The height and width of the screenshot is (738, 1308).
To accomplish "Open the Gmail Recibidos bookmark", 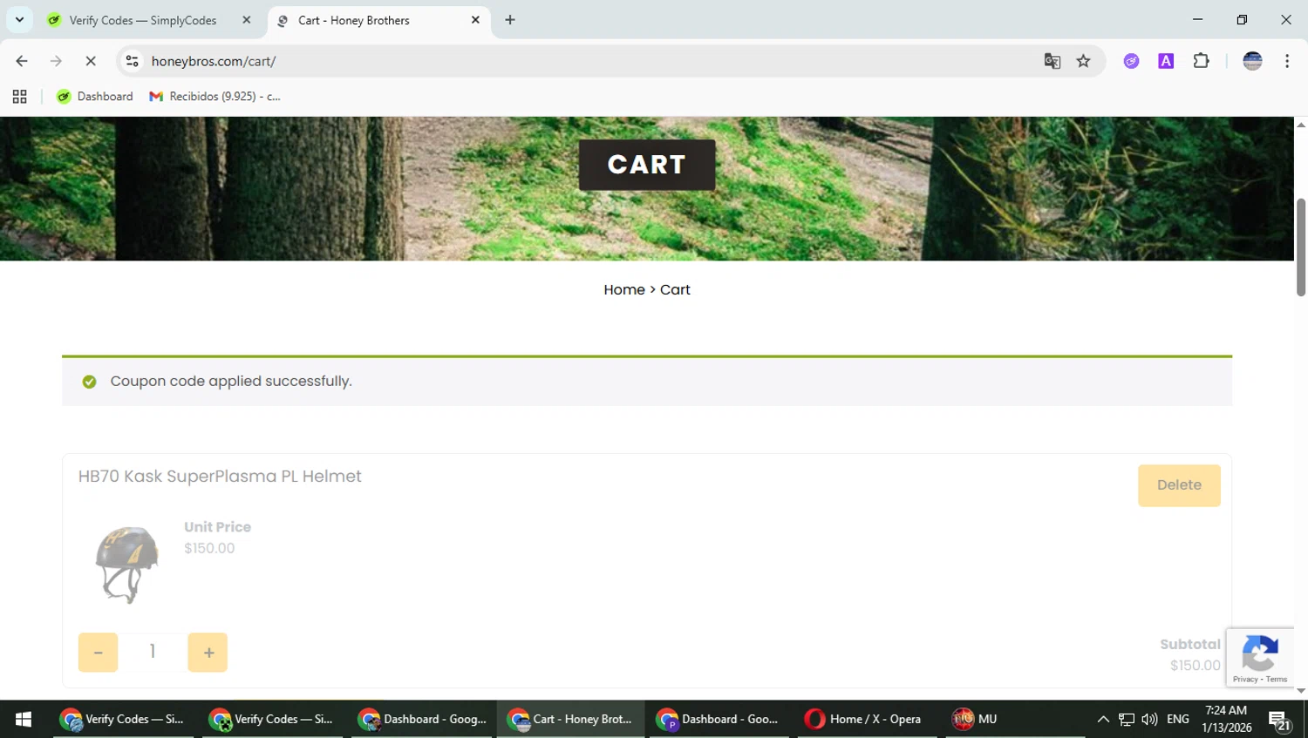I will (215, 97).
